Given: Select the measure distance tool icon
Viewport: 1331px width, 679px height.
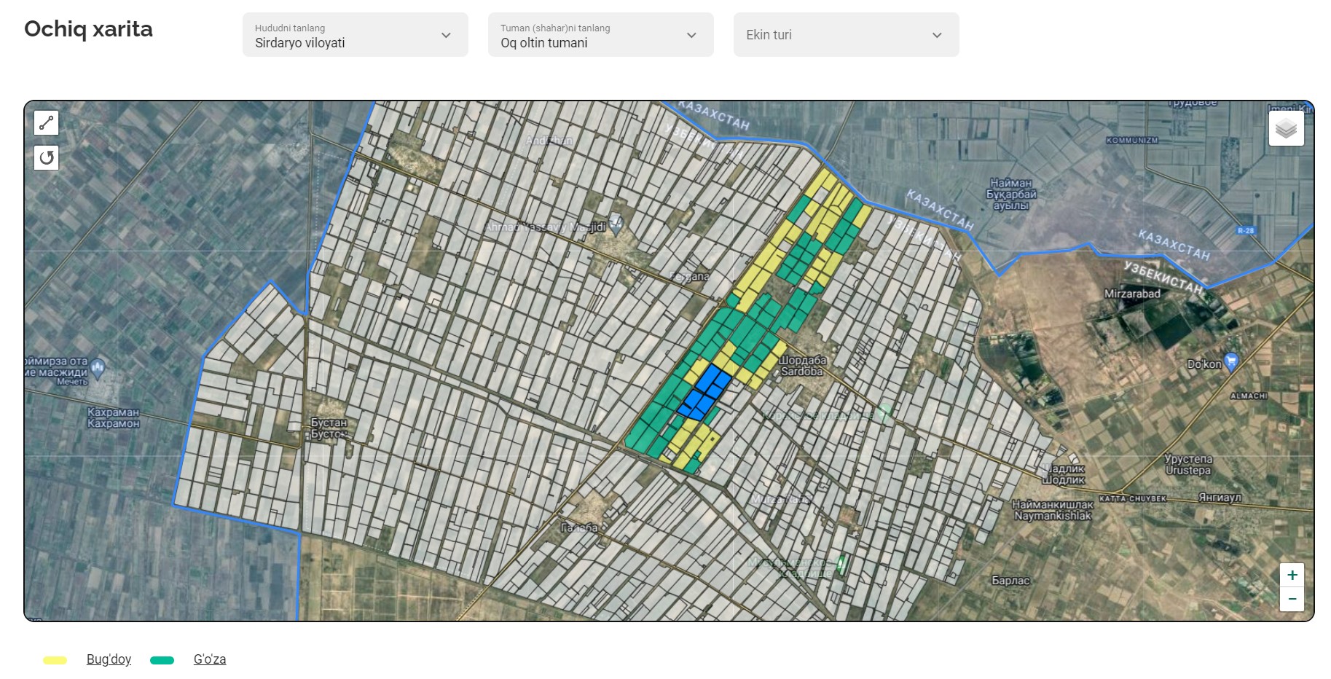Looking at the screenshot, I should point(46,123).
